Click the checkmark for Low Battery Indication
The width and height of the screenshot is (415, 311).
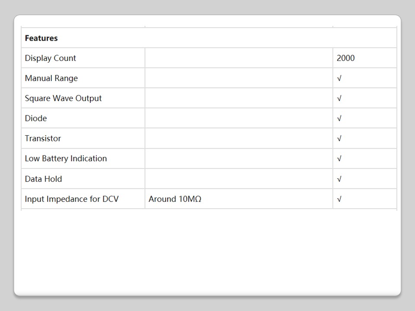coord(339,159)
